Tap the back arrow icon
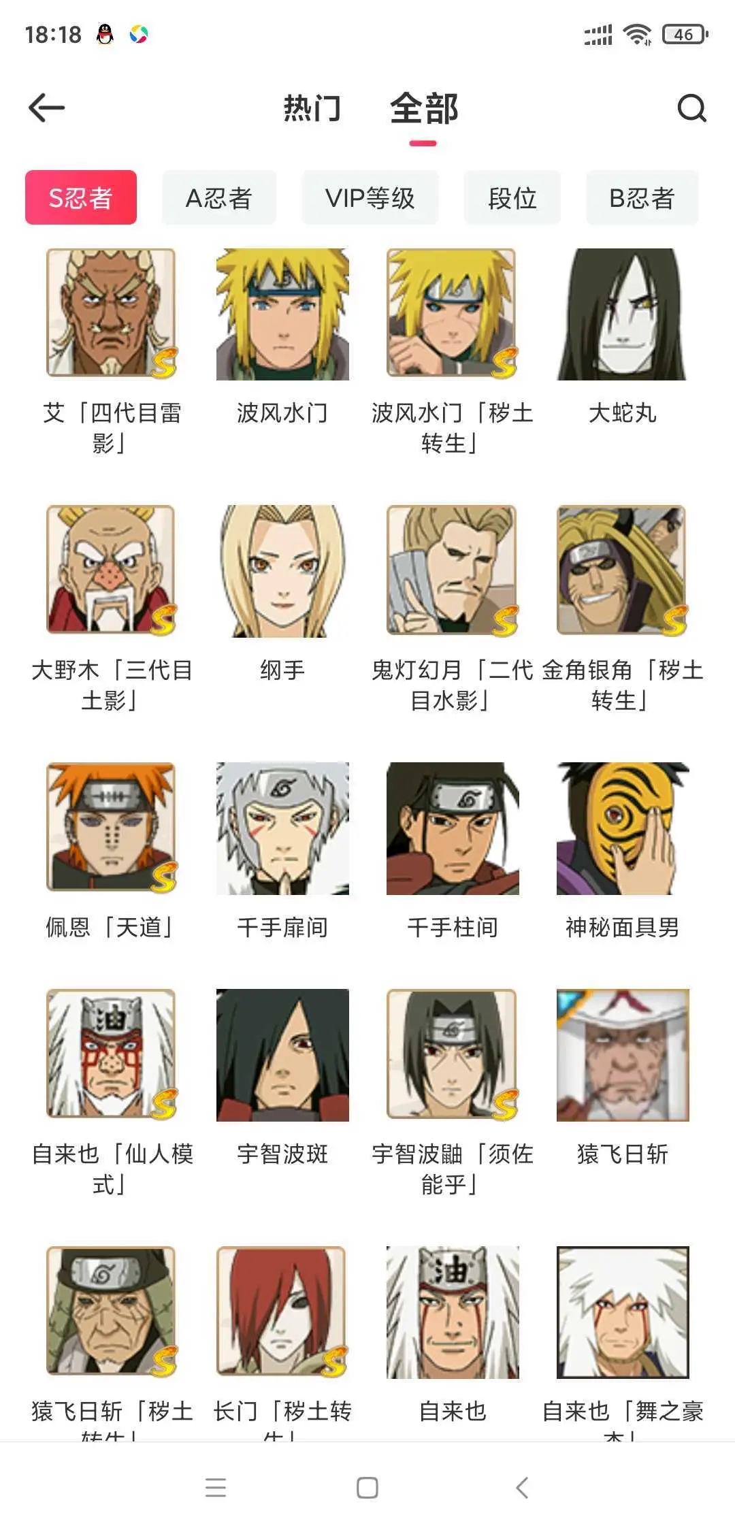Image resolution: width=735 pixels, height=1530 pixels. [46, 108]
